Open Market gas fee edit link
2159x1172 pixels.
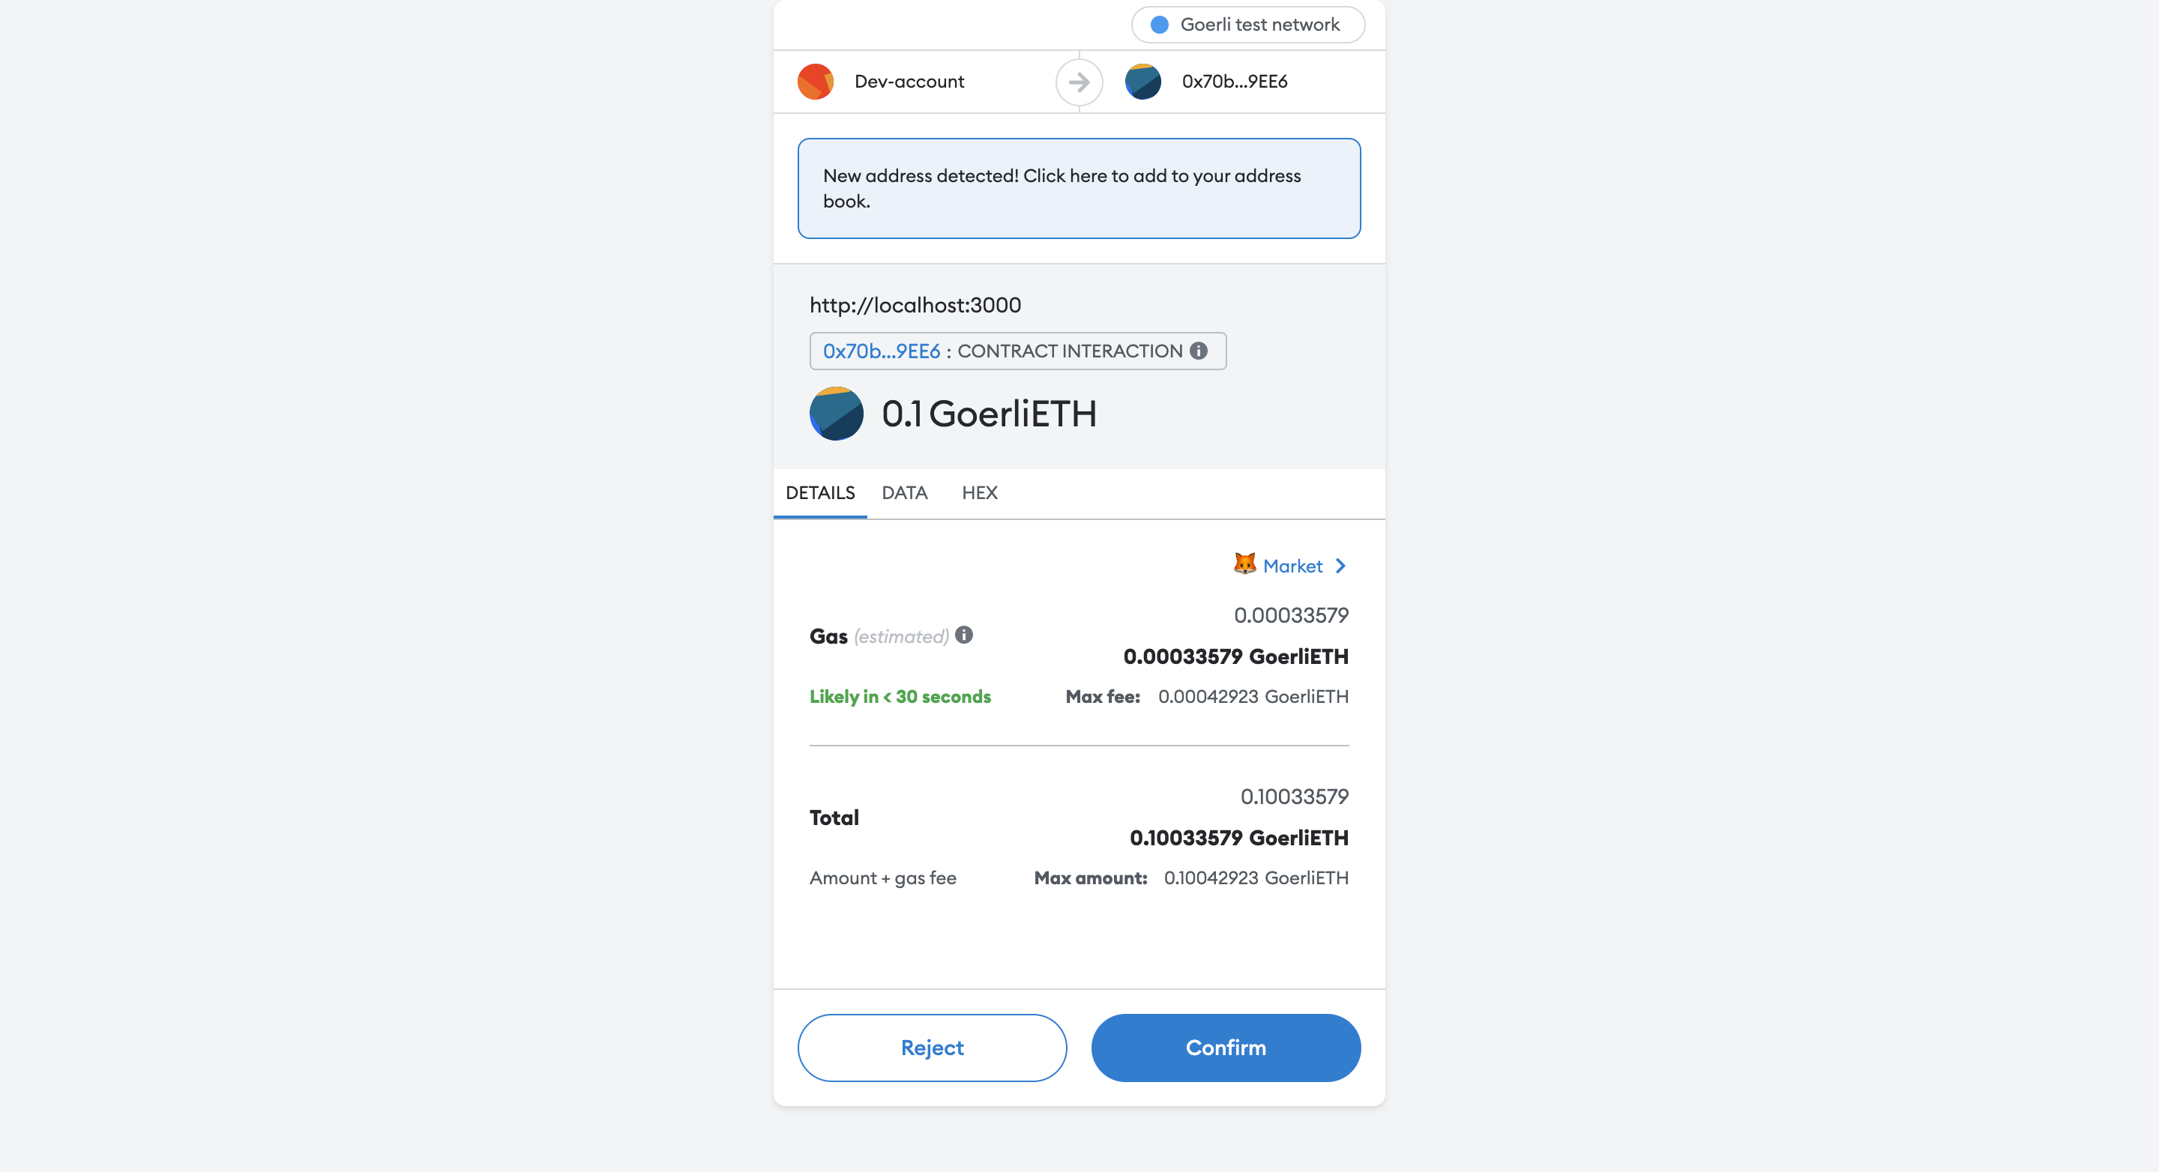(1292, 567)
